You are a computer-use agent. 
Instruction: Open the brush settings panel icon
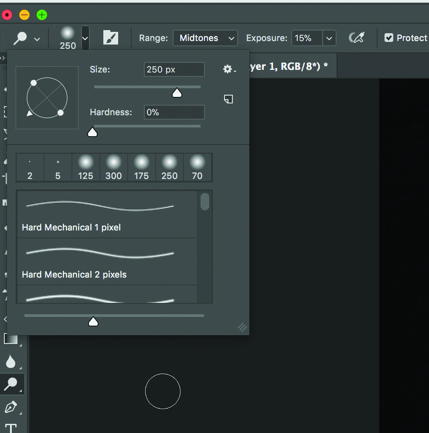point(111,38)
